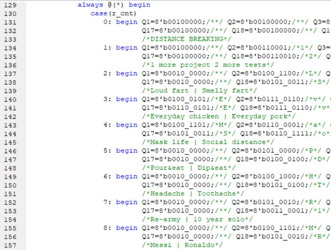Click line number 130 in the gutter
This screenshot has height=250, width=331.
tap(10, 14)
